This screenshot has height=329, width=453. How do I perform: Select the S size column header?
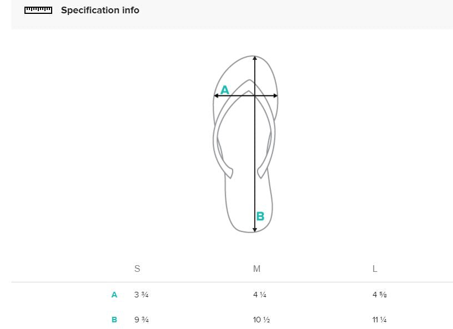pyautogui.click(x=137, y=269)
